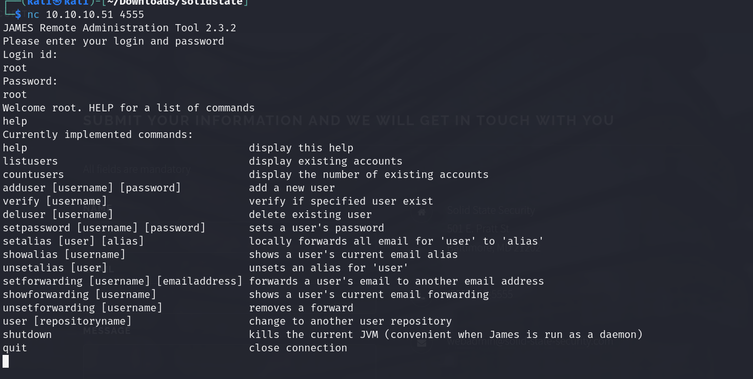Click the "verify [username]" command entry
The image size is (753, 379).
click(x=55, y=201)
